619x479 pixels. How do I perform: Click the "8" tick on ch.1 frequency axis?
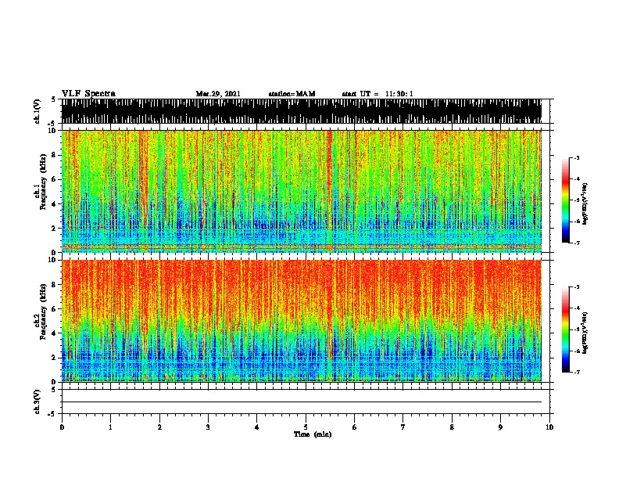[55, 155]
